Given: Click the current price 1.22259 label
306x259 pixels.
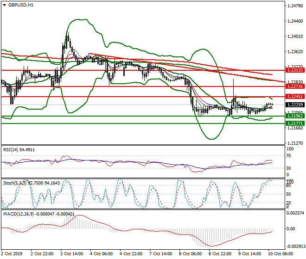Looking at the screenshot, I should point(294,105).
